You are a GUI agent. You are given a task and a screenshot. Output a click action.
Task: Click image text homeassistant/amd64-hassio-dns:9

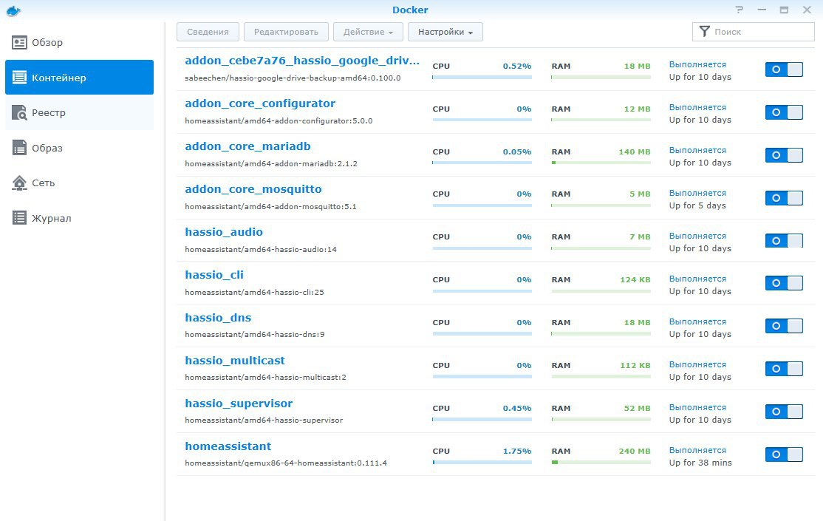[x=255, y=335]
